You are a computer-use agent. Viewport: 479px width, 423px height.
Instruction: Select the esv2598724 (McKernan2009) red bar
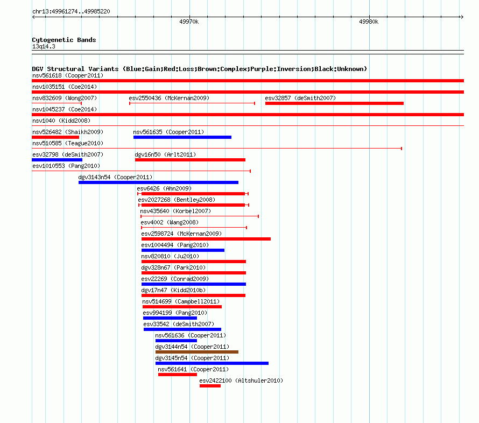[x=206, y=239]
